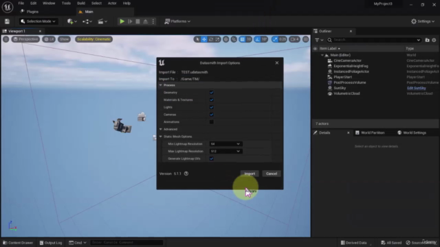Open the viewport layout maximize icon
Viewport: 440px width, 247px height.
(x=305, y=40)
